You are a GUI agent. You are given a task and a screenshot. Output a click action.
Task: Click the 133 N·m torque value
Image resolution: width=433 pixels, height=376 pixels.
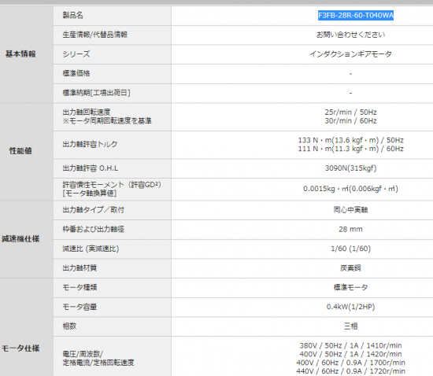click(350, 140)
